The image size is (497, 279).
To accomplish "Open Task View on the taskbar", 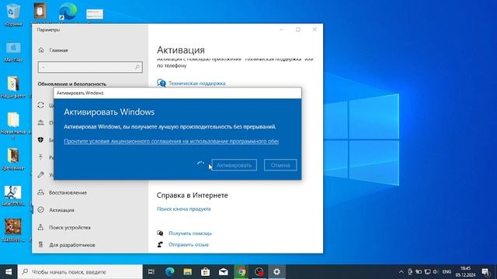I will pos(151,272).
